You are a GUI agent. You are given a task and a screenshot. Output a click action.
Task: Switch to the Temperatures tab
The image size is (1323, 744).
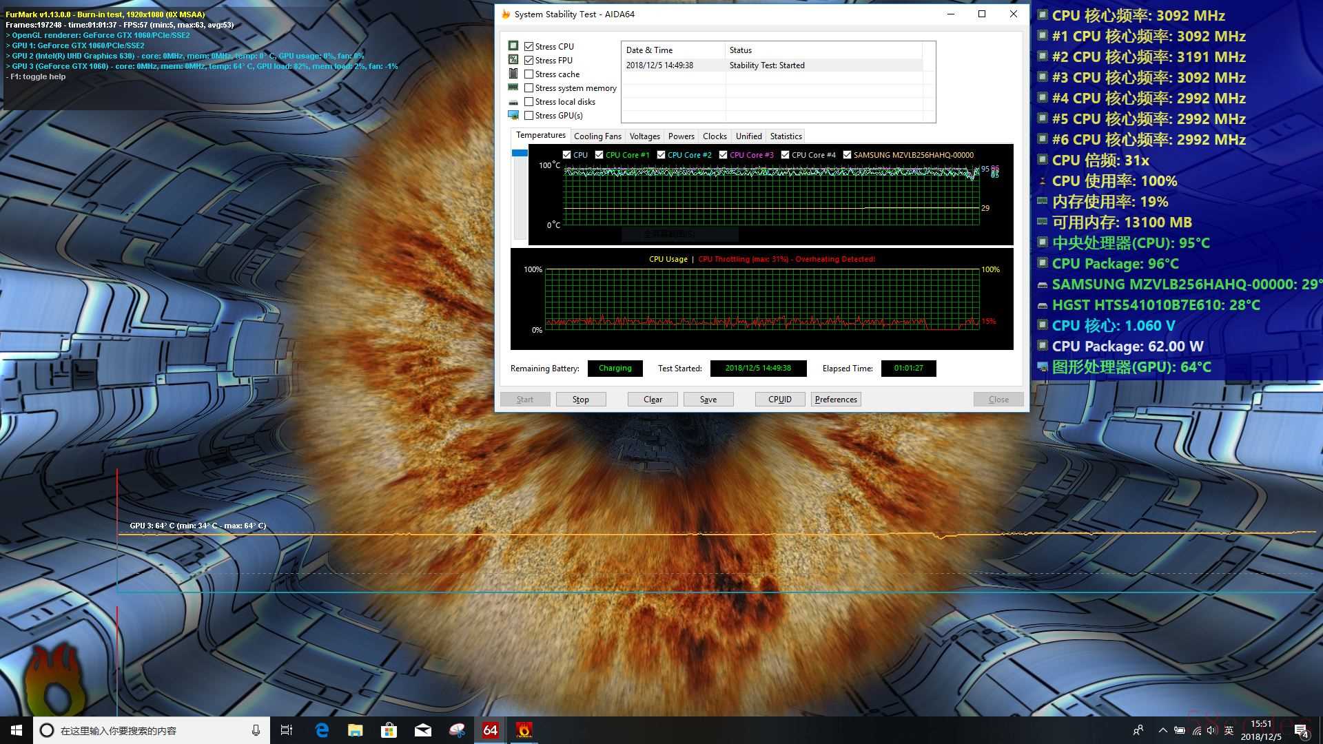pyautogui.click(x=540, y=135)
